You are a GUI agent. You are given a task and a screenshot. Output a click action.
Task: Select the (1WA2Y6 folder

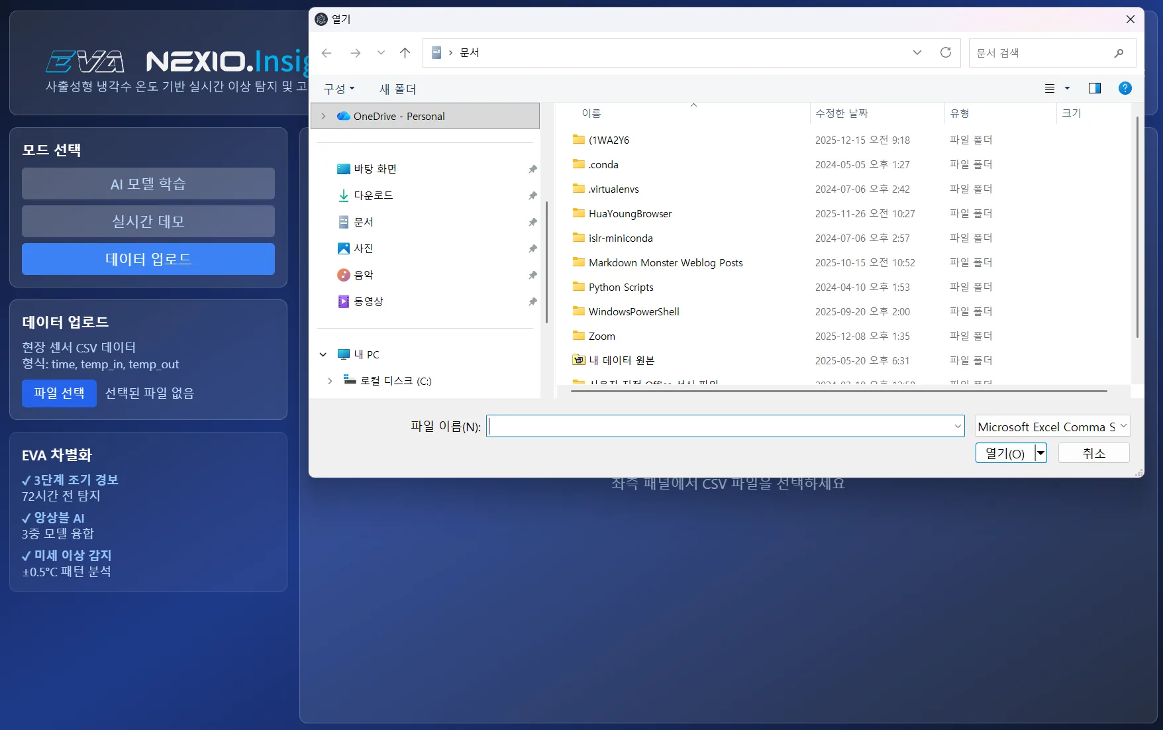tap(609, 140)
